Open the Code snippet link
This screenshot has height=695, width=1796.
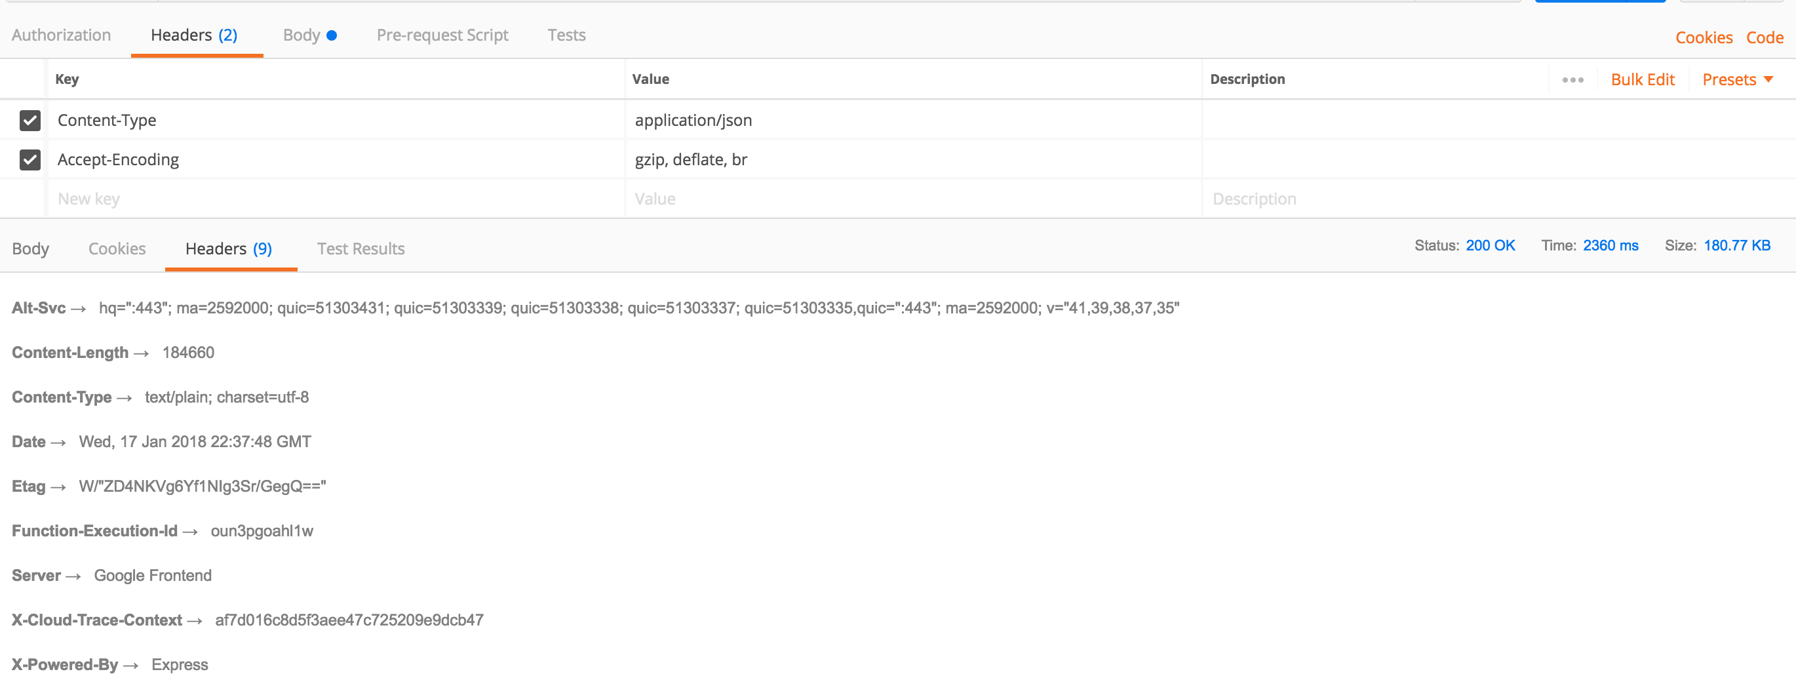[x=1764, y=37]
